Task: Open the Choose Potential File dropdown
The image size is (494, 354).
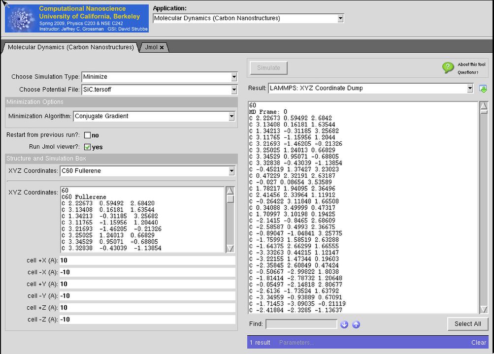Action: (x=160, y=90)
